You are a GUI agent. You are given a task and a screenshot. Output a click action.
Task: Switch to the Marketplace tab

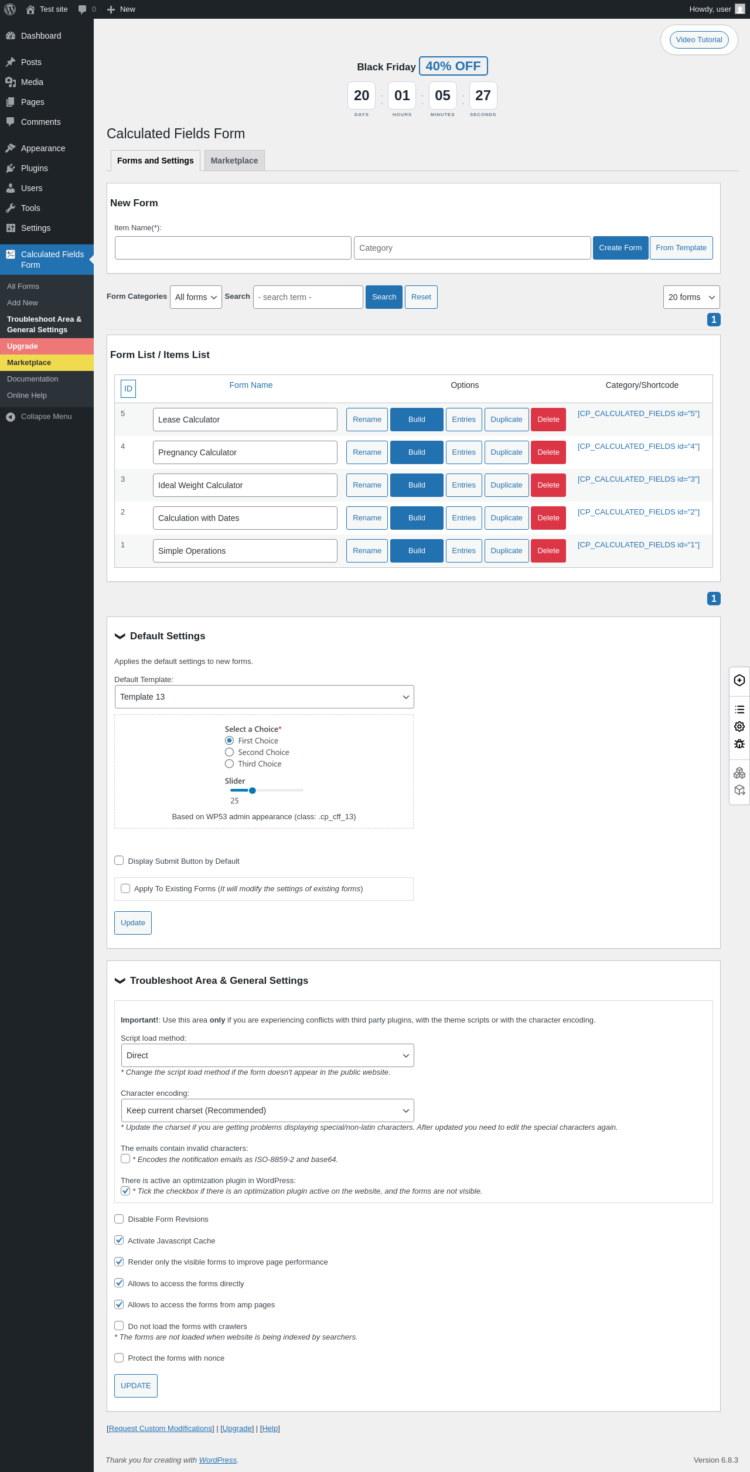pyautogui.click(x=234, y=161)
